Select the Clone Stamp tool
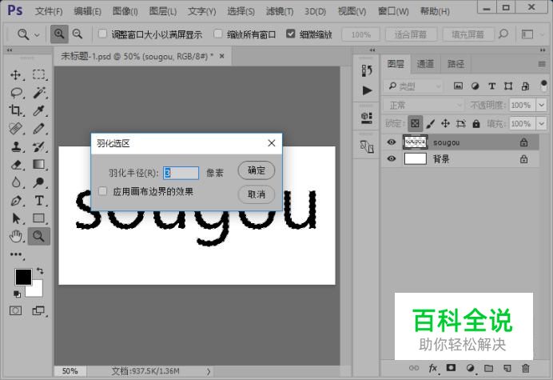553x380 pixels. (15, 146)
